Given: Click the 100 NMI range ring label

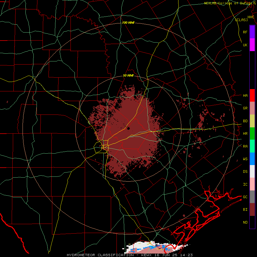Looking at the screenshot, I should coord(128,23).
